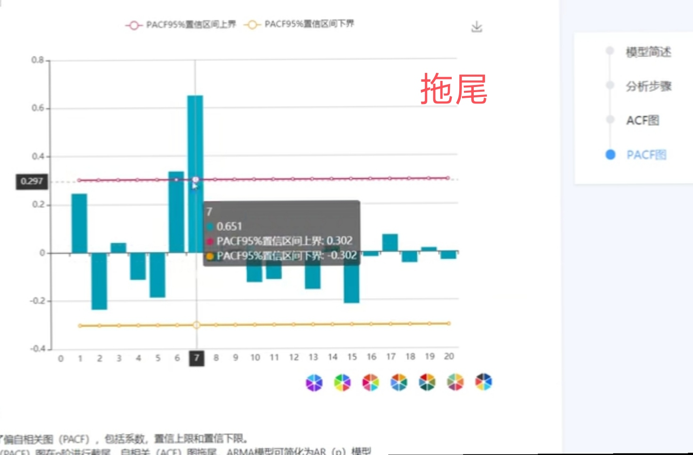The width and height of the screenshot is (693, 455).
Task: Toggle PACF 95% upper bound legend series
Action: [x=181, y=24]
